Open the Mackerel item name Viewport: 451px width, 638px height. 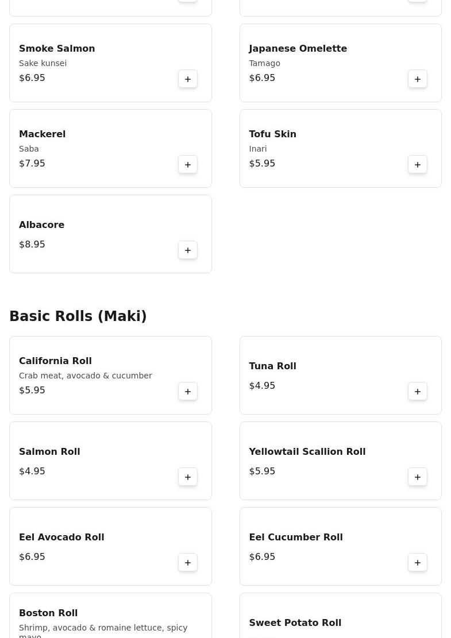[42, 134]
